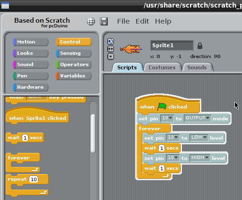Click the green flag in hat block
Screen dimensions: 242x200
click(x=162, y=107)
